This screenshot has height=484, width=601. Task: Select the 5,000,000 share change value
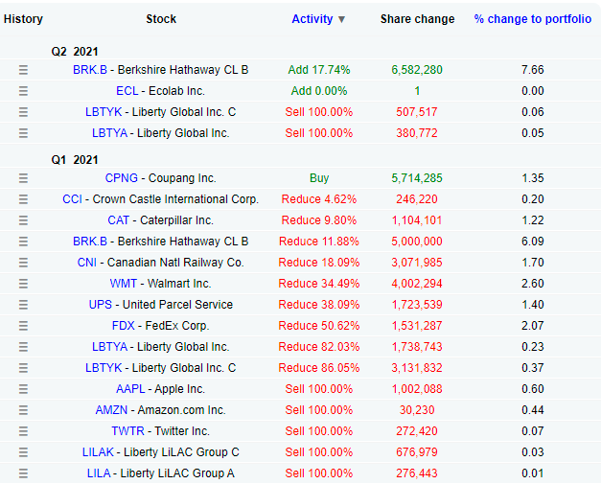417,242
